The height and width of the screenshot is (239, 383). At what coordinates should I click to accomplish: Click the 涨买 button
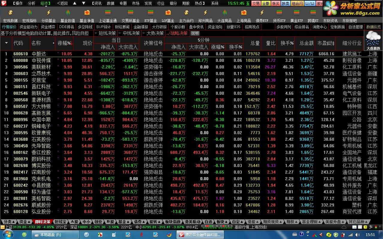pyautogui.click(x=276, y=4)
